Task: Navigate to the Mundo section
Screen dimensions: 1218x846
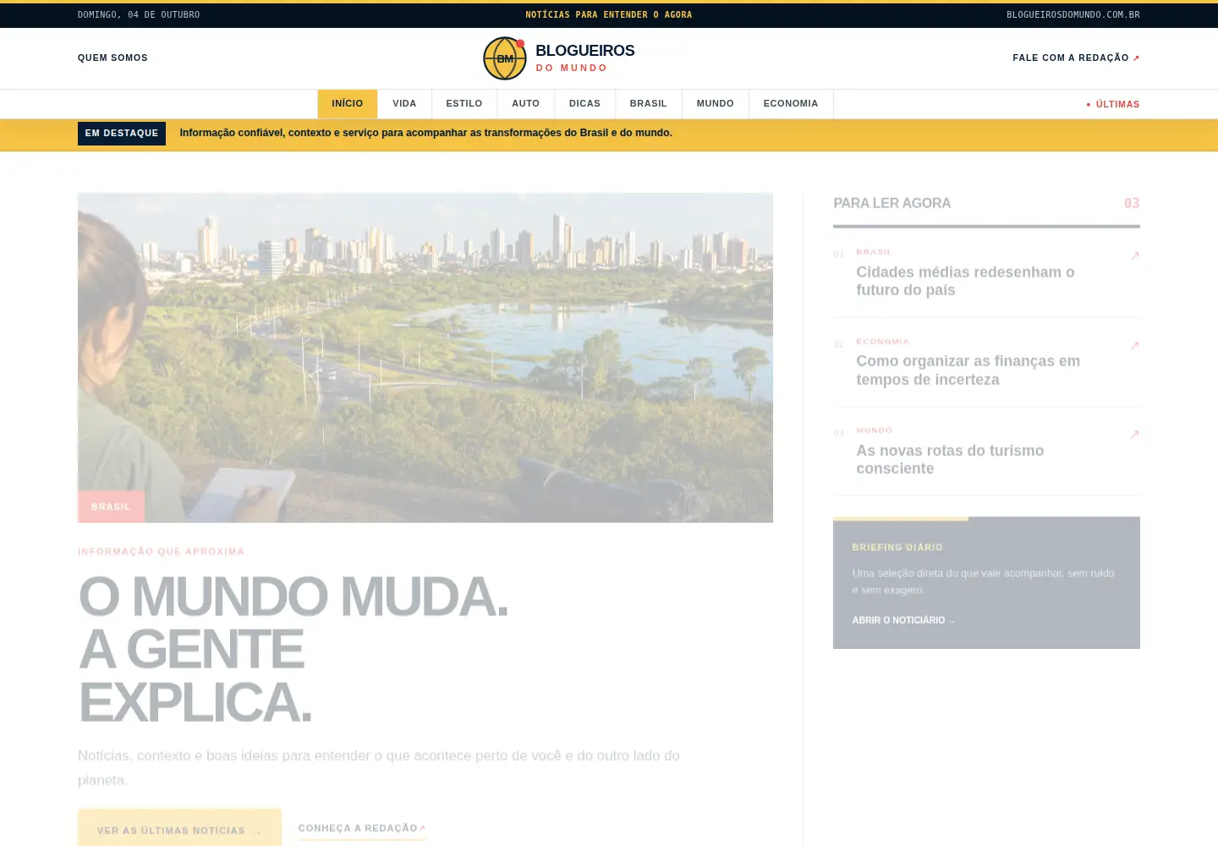Action: tap(716, 104)
